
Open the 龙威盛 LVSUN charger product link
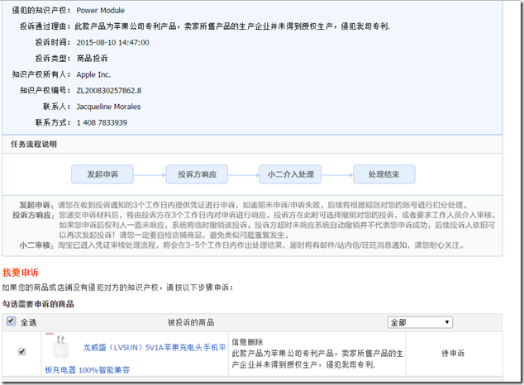(x=136, y=359)
